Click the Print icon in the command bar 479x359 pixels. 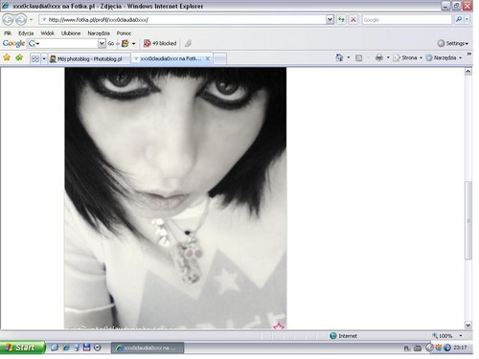pyautogui.click(x=379, y=57)
